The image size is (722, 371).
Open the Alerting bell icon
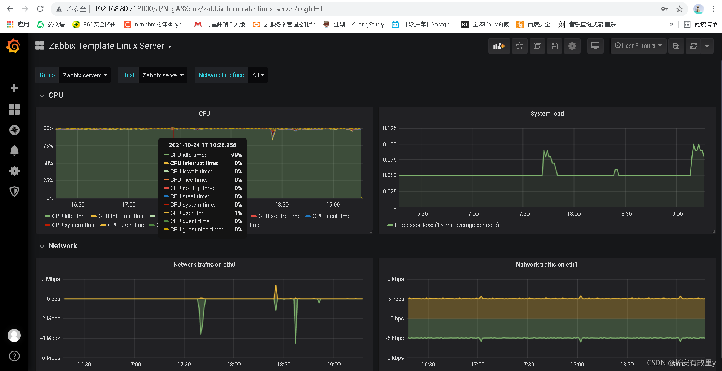click(x=14, y=150)
